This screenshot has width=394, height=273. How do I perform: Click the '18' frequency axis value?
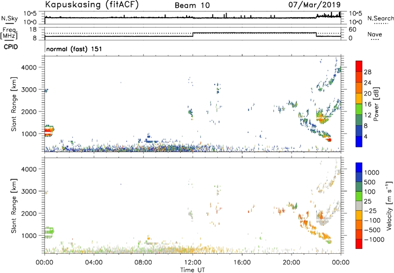point(33,30)
